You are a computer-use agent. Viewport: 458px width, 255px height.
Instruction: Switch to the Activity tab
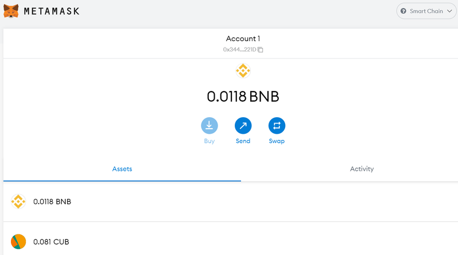tap(362, 169)
